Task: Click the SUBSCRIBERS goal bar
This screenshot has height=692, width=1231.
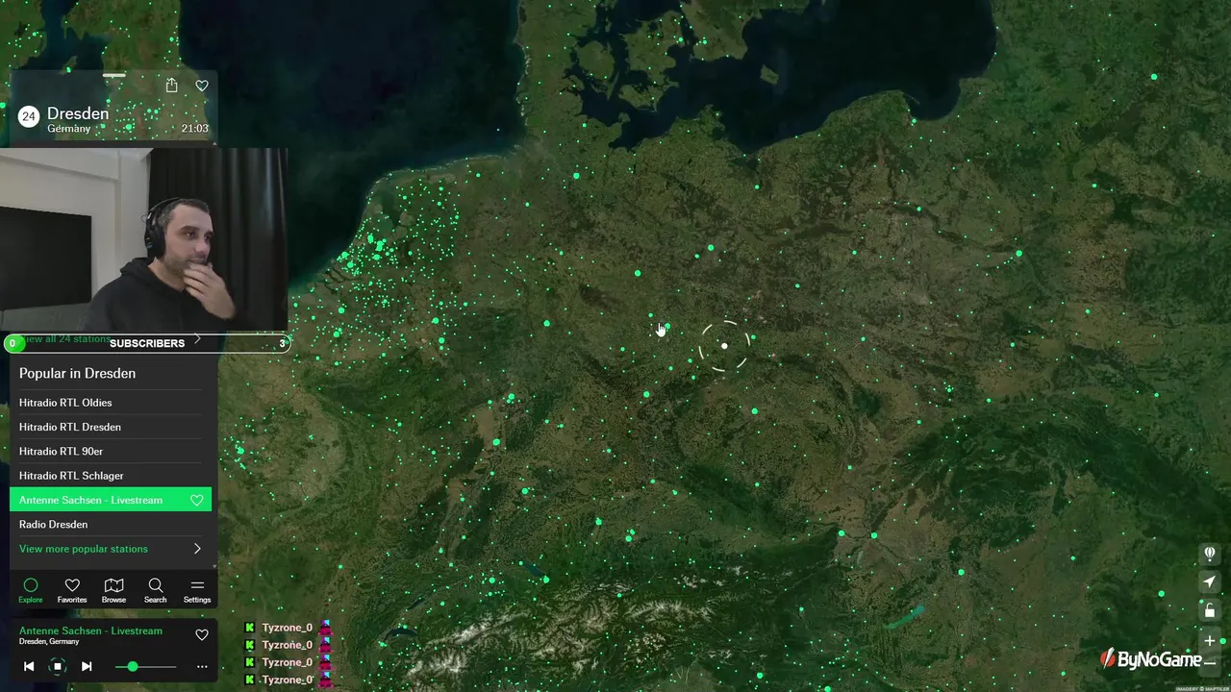Action: [x=146, y=343]
